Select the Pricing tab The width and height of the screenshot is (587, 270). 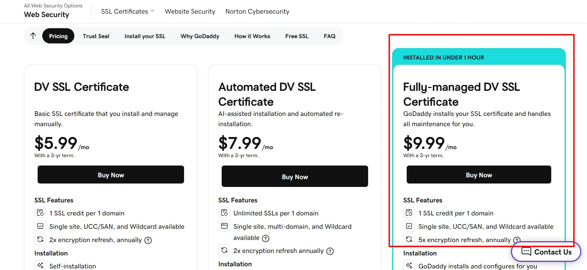(x=58, y=36)
